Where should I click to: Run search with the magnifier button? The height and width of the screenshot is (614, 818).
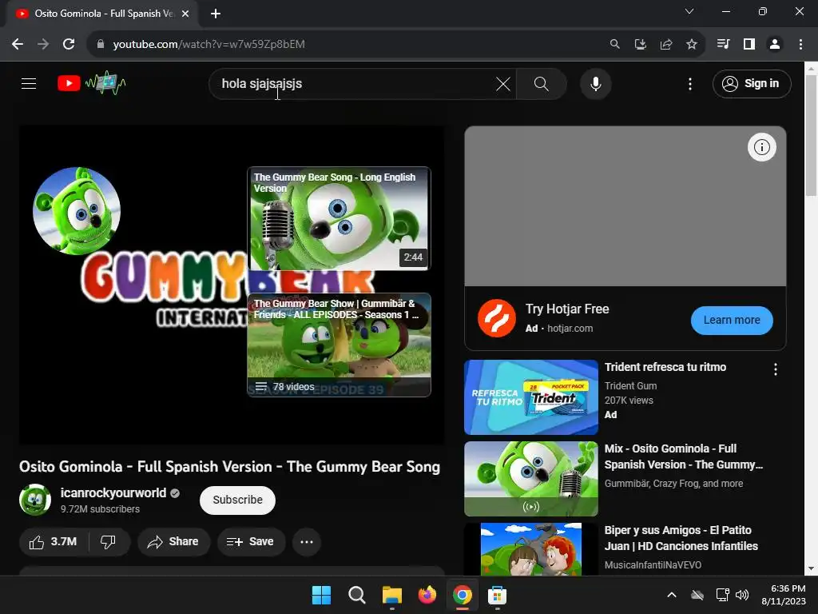pos(542,83)
